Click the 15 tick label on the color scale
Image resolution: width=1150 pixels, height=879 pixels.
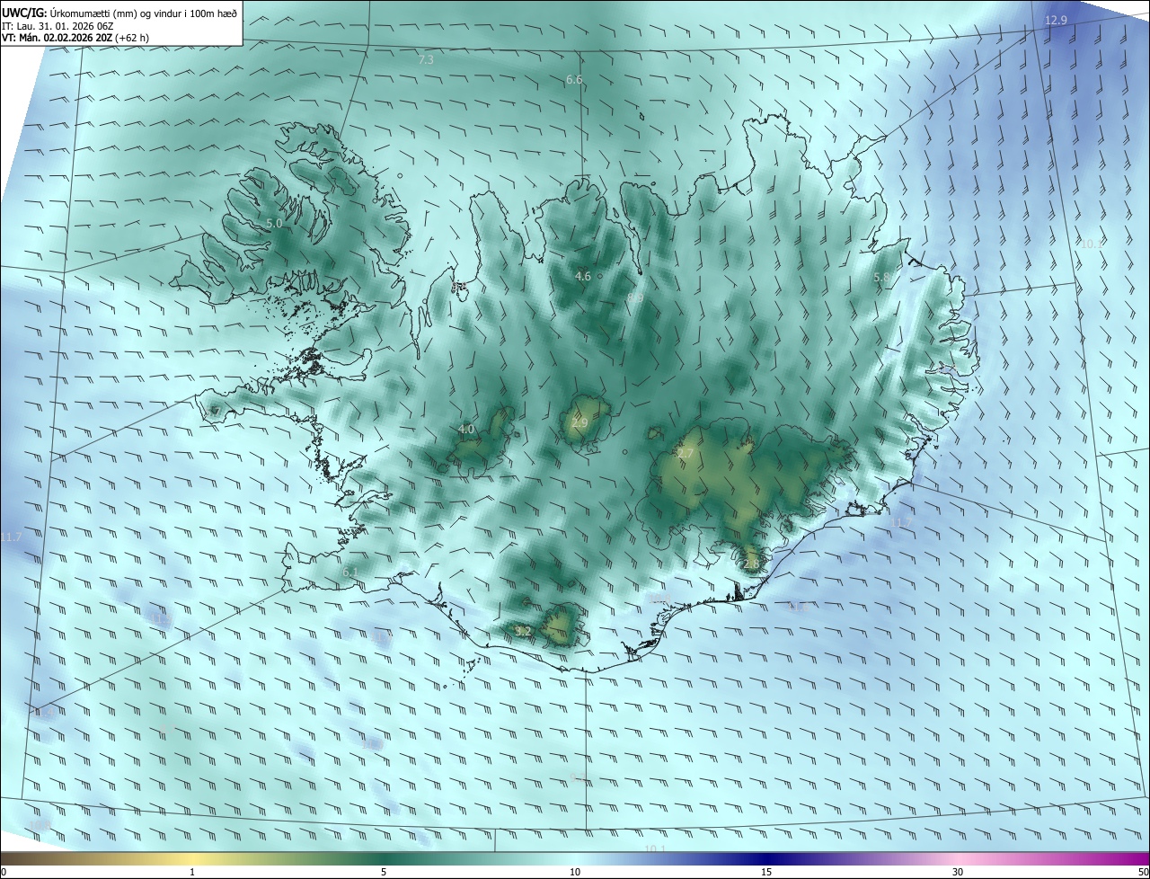pyautogui.click(x=766, y=872)
